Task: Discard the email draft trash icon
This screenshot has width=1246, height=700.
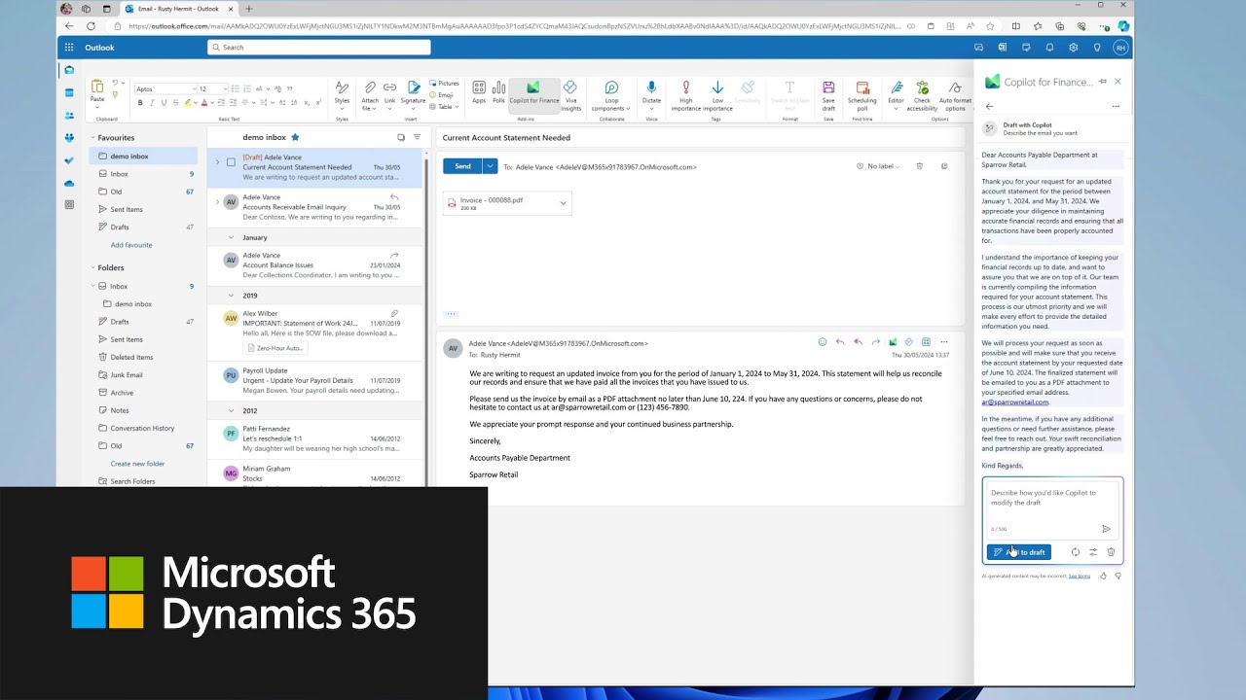Action: click(x=920, y=166)
